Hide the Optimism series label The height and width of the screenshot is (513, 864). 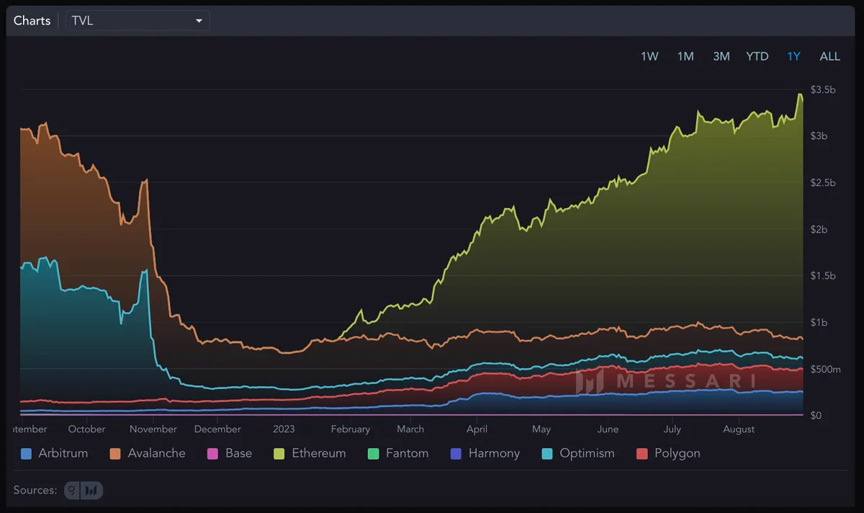587,453
